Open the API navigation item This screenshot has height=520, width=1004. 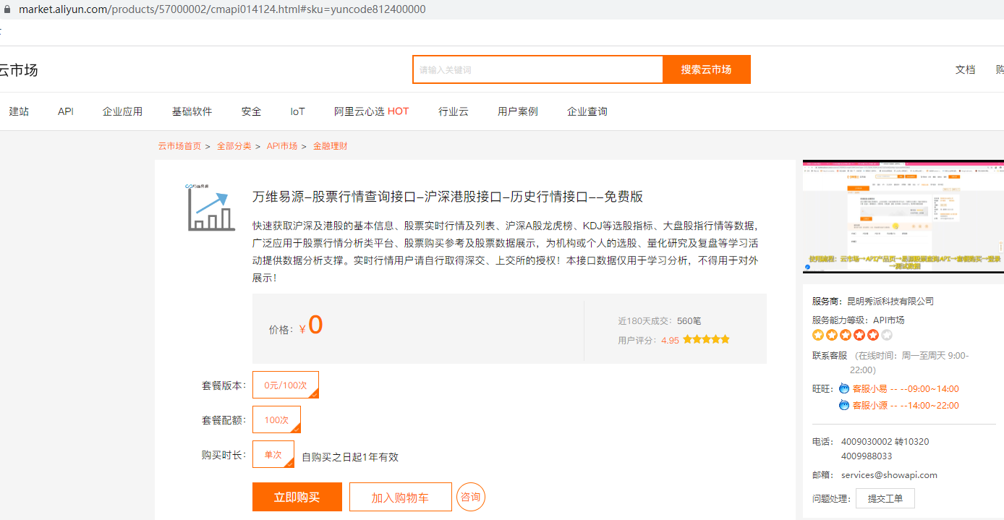tap(66, 111)
